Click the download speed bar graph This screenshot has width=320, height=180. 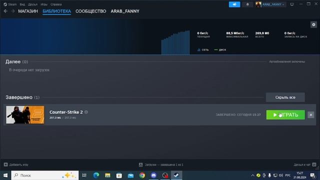pos(175,42)
